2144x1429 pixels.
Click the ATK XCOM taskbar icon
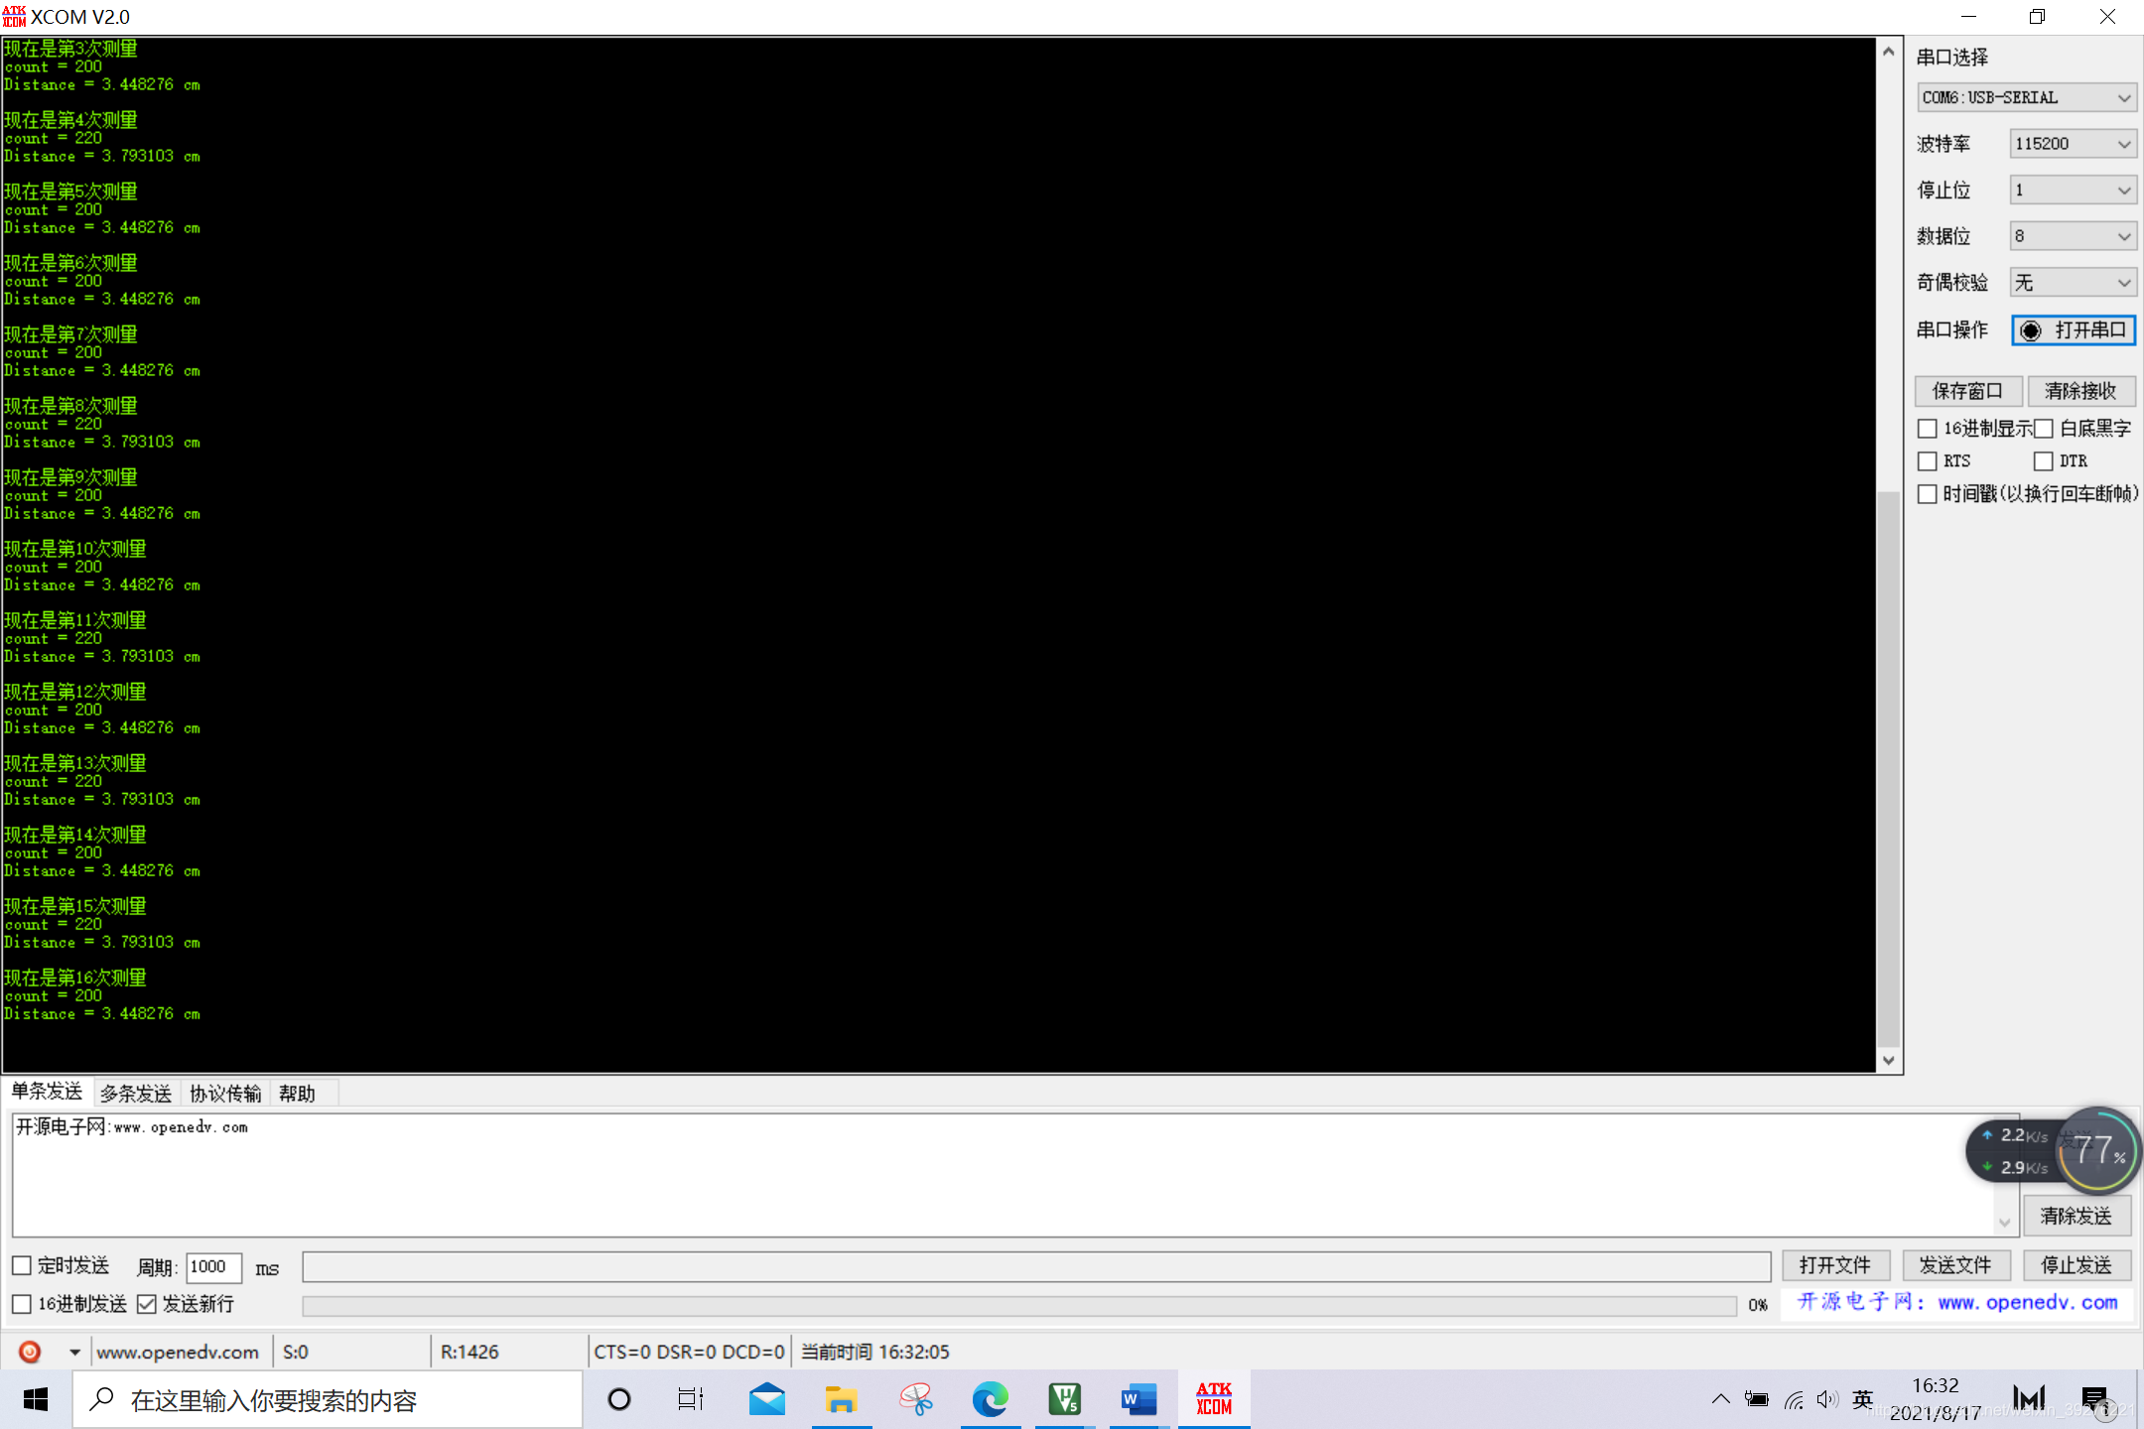coord(1213,1400)
